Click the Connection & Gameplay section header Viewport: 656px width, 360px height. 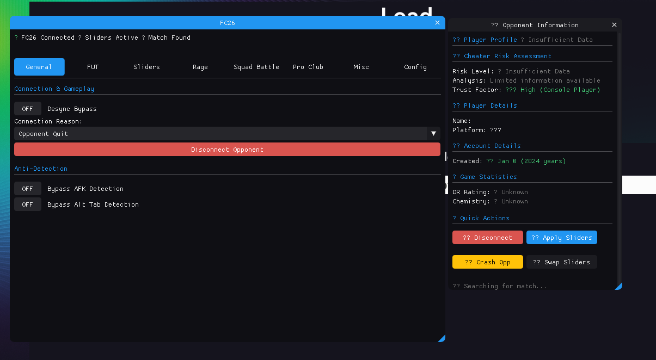(x=54, y=89)
